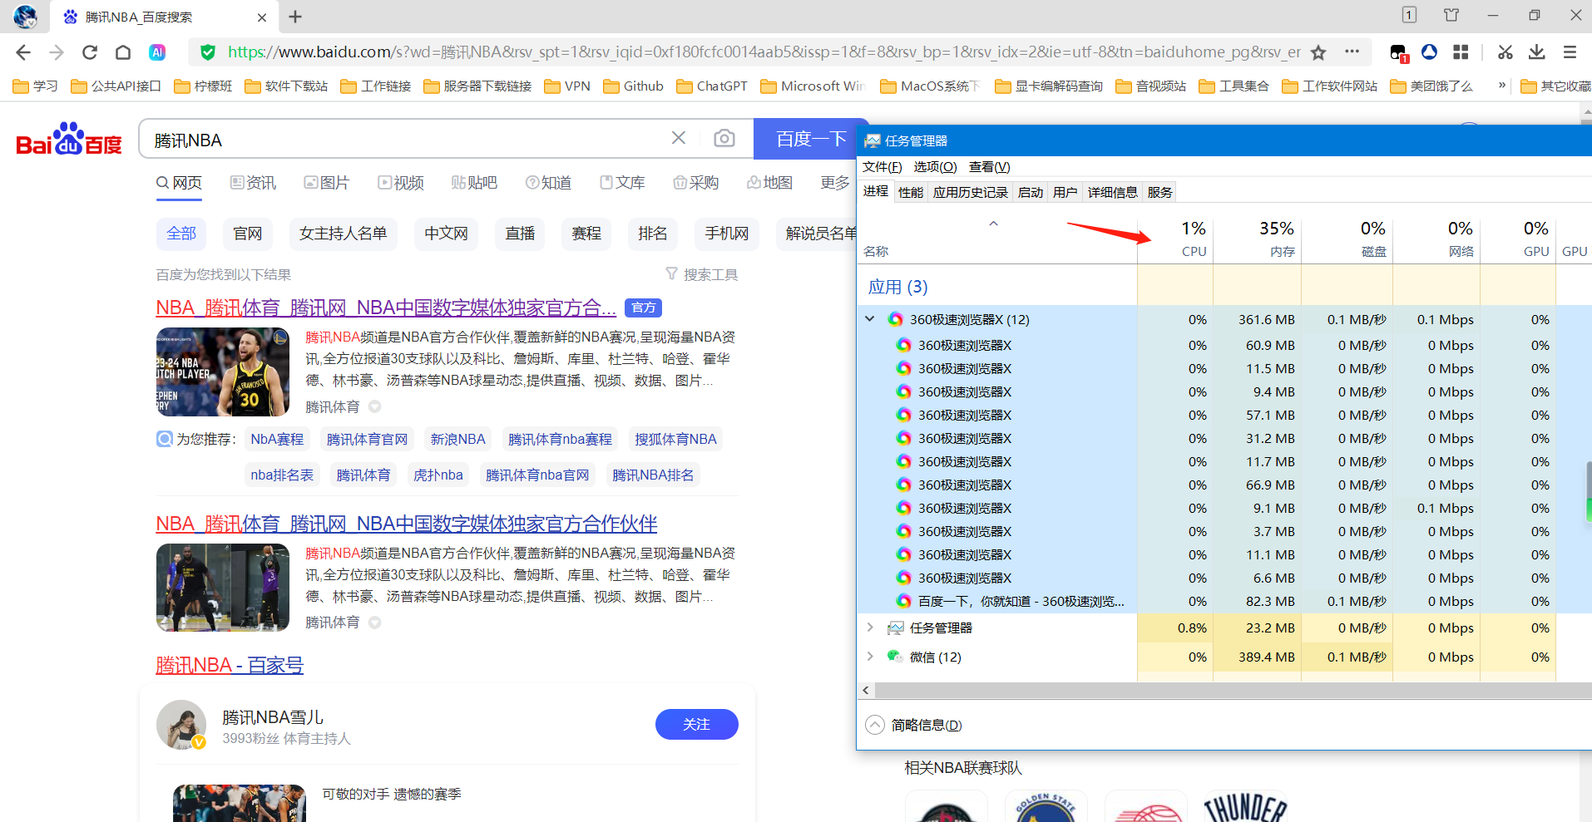The width and height of the screenshot is (1592, 822).
Task: Sort processes by the 内存 column header
Action: tap(1257, 239)
